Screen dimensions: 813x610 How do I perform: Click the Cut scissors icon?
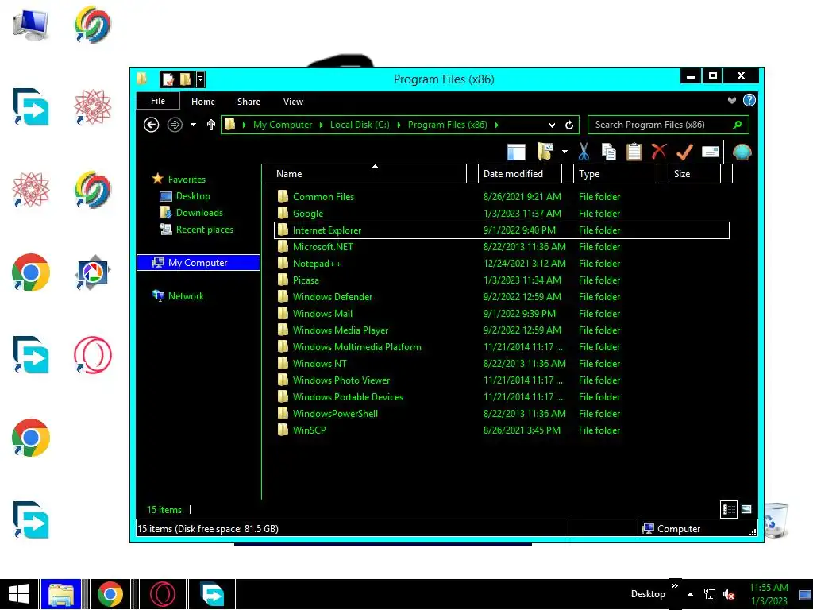584,152
